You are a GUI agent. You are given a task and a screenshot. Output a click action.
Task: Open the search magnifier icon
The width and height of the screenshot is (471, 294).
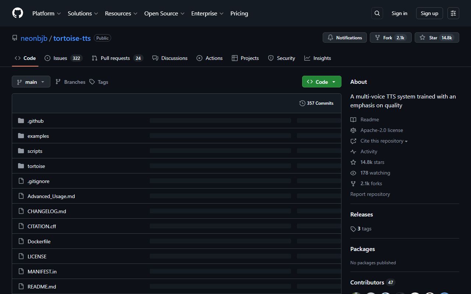(377, 13)
